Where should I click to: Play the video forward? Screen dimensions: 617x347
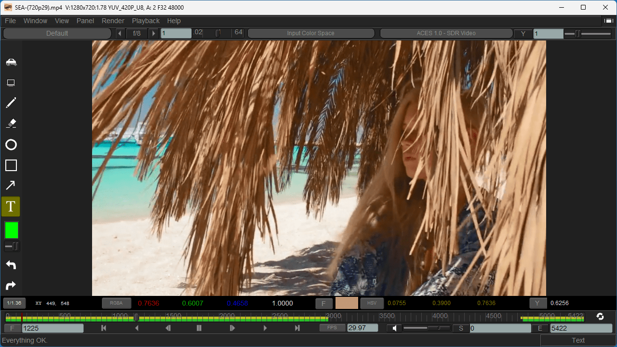click(265, 328)
